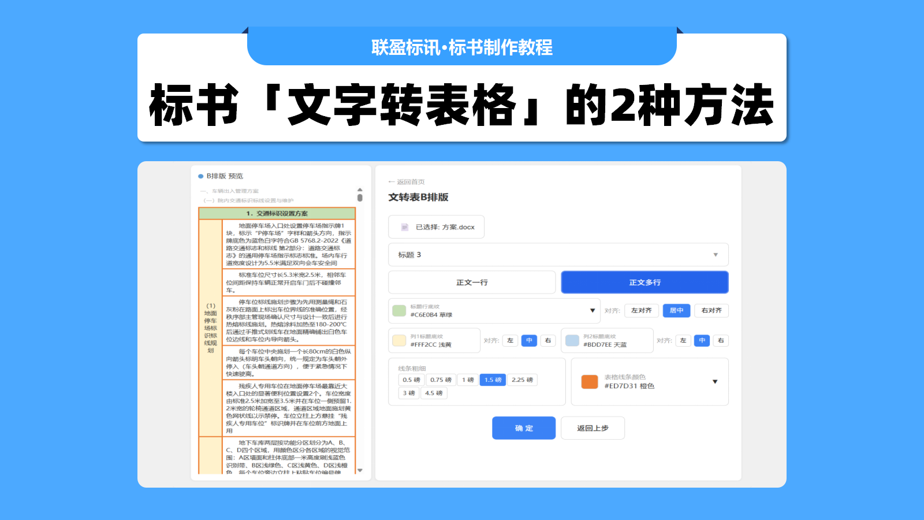
Task: Click the 返回首页 back link
Action: [x=407, y=181]
